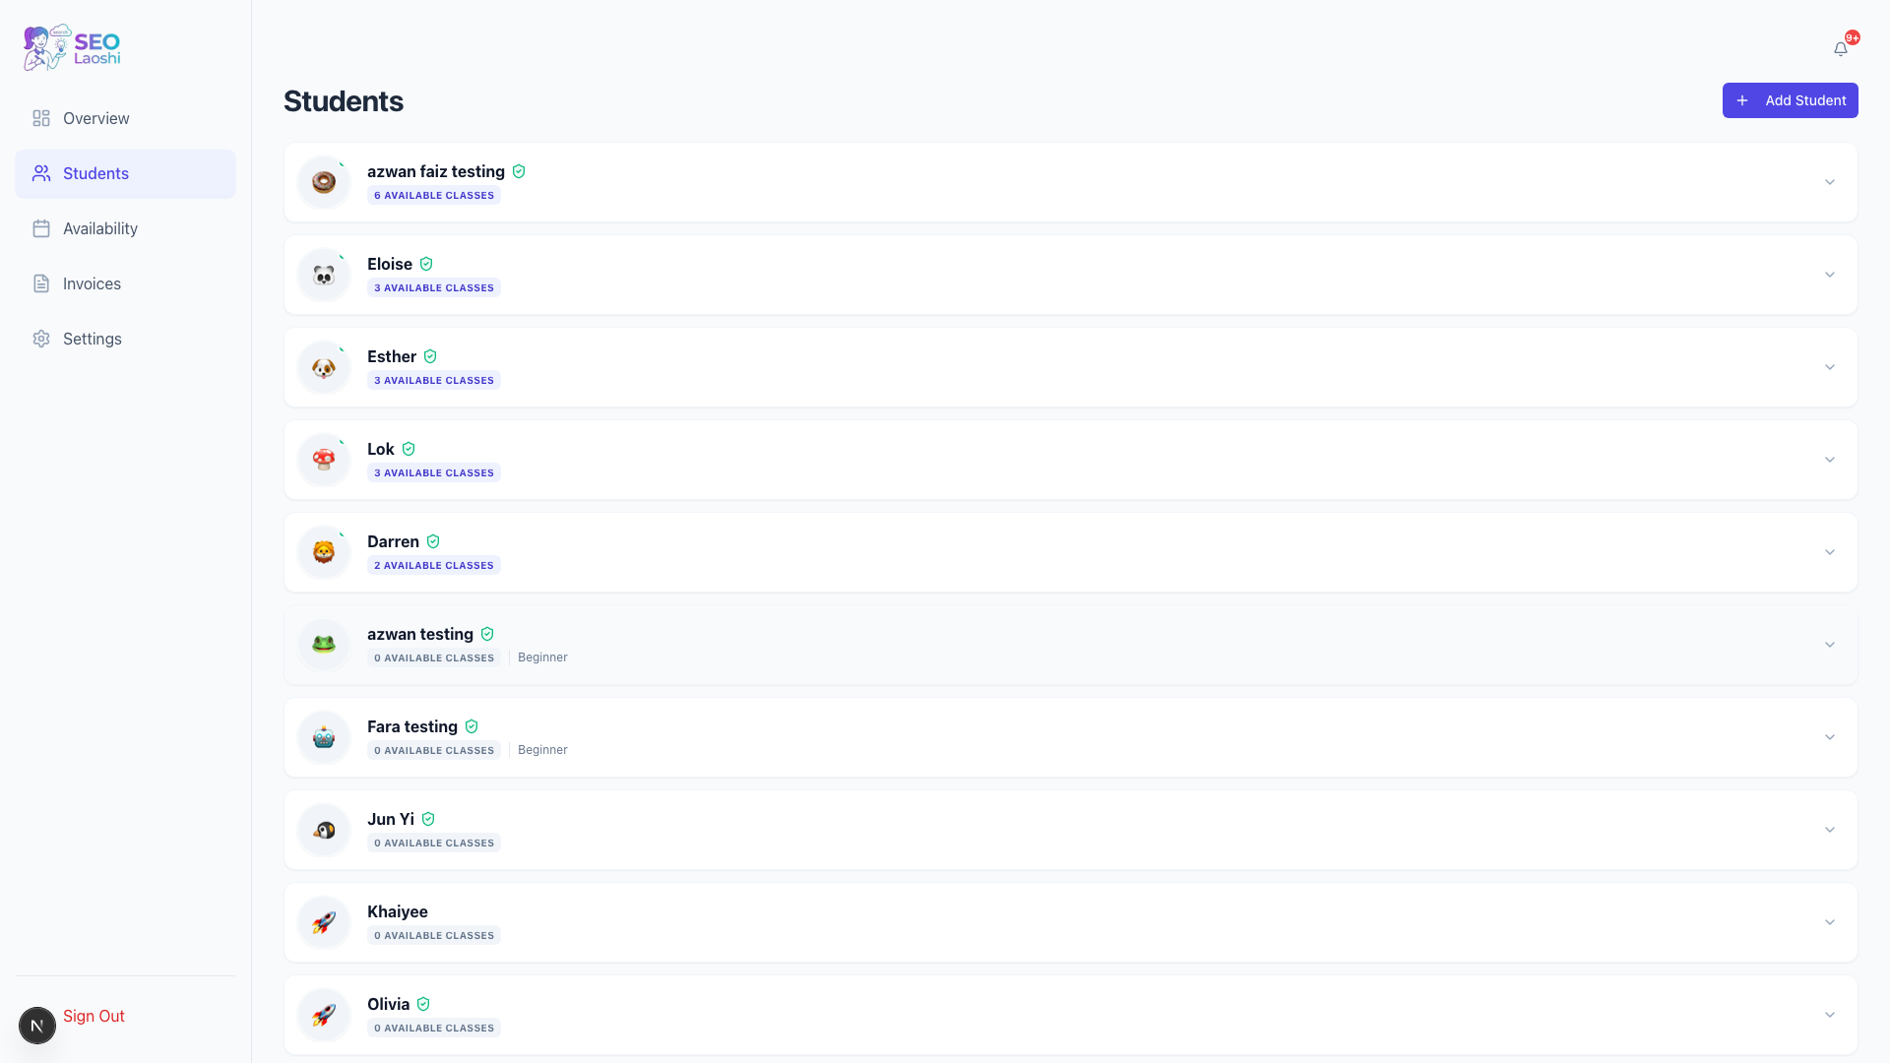Image resolution: width=1890 pixels, height=1063 pixels.
Task: Click Lok's mushroom avatar thumbnail
Action: pyautogui.click(x=323, y=460)
